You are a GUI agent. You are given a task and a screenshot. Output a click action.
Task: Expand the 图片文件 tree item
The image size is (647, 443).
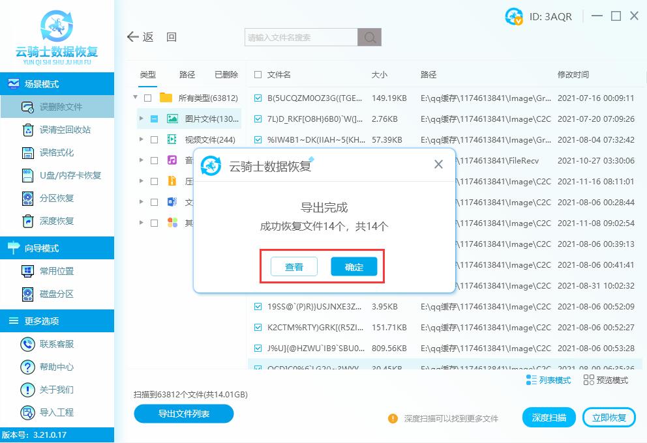tap(142, 118)
